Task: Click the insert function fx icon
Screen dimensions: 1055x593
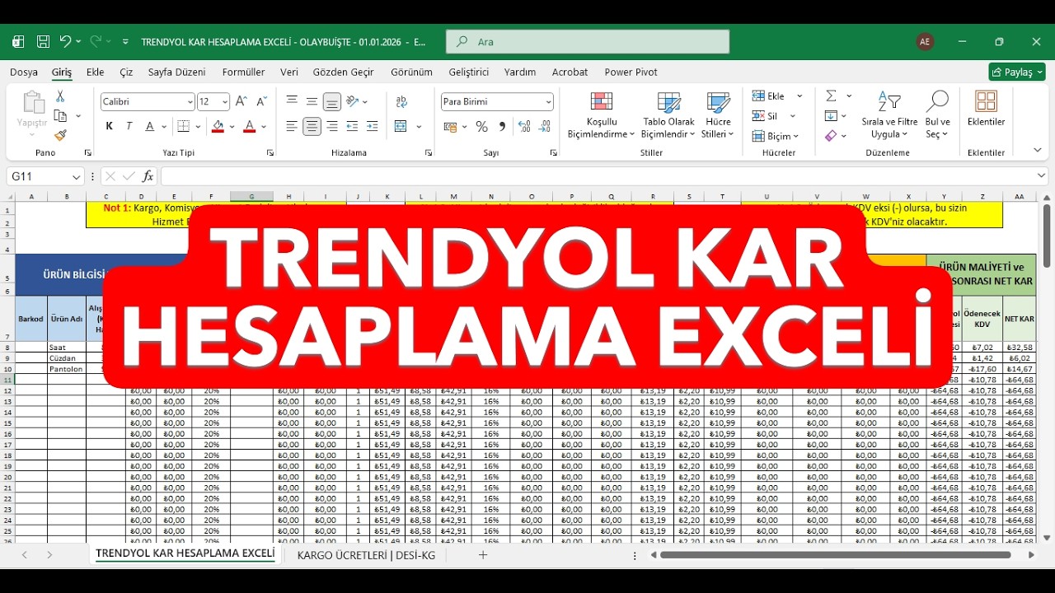Action: (x=148, y=176)
